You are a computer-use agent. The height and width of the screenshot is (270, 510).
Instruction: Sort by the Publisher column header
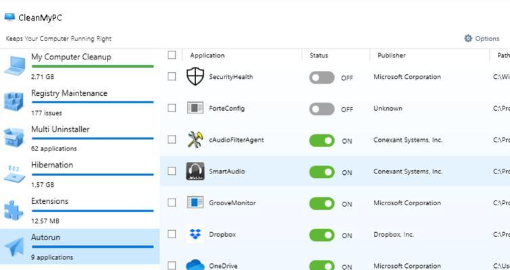(391, 55)
